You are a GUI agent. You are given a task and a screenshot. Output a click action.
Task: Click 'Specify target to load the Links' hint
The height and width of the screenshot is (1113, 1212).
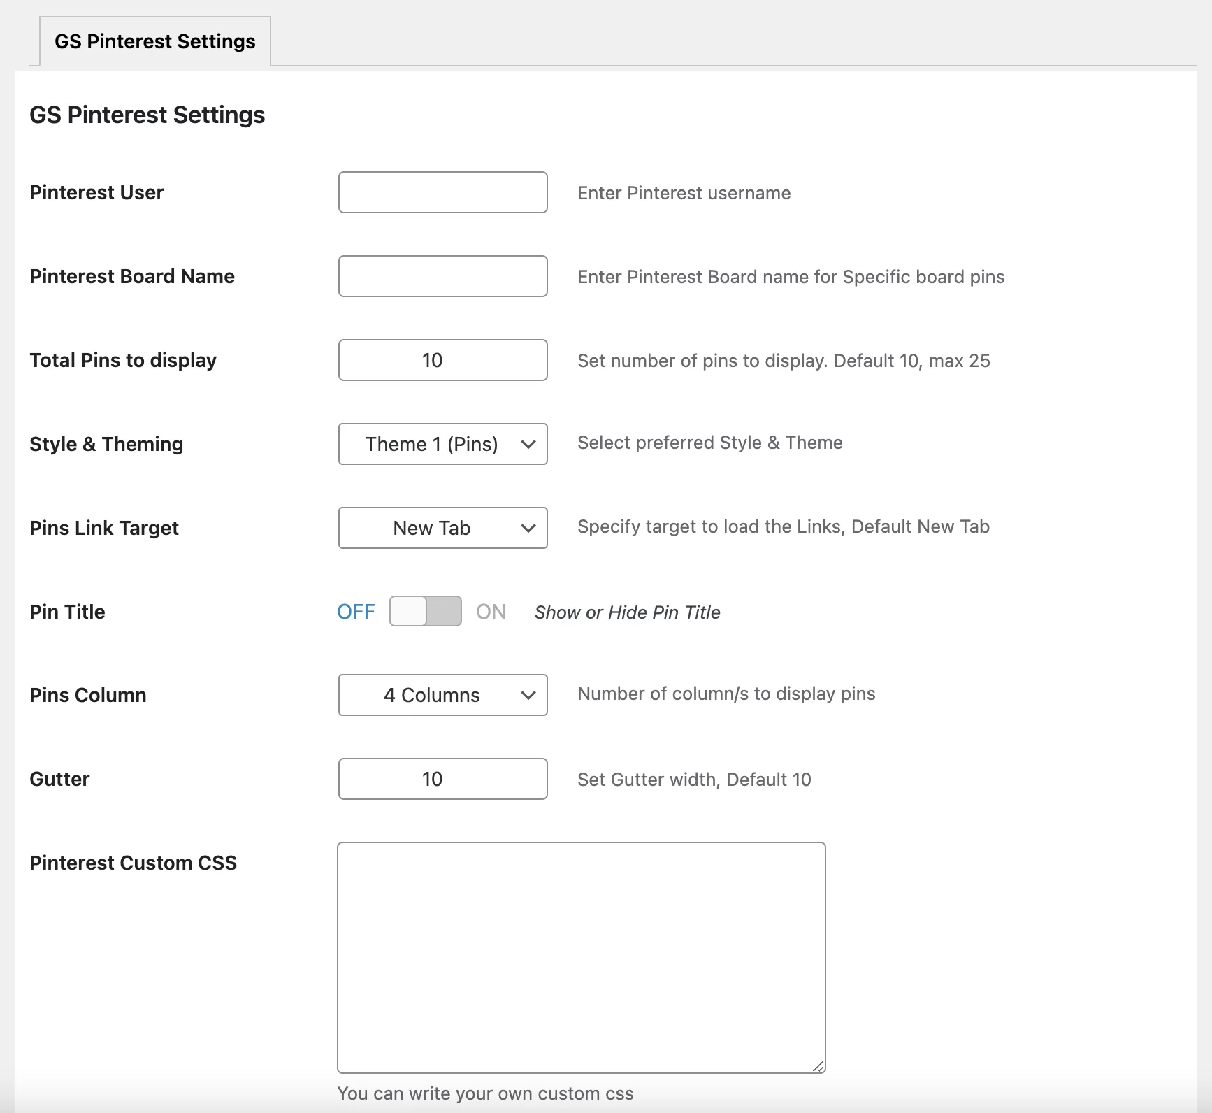point(783,526)
